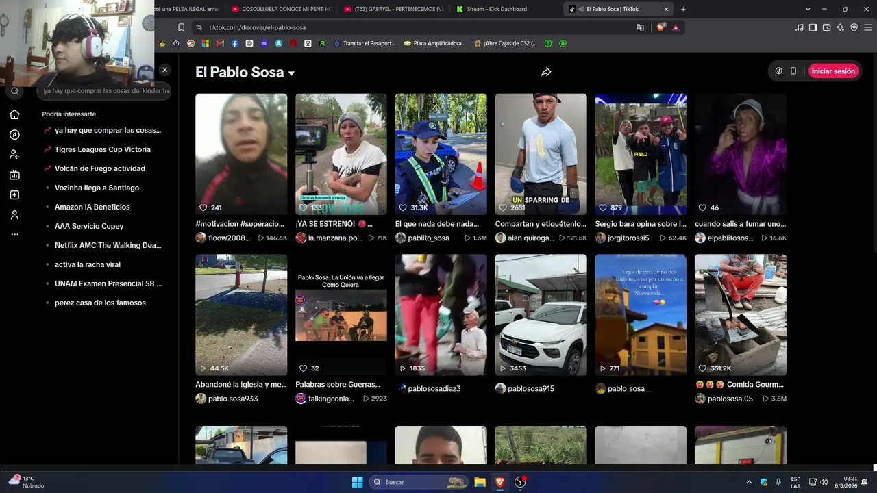Open the 'UN SPARRING DE' boxing video thumbnail
The image size is (877, 493).
[541, 154]
